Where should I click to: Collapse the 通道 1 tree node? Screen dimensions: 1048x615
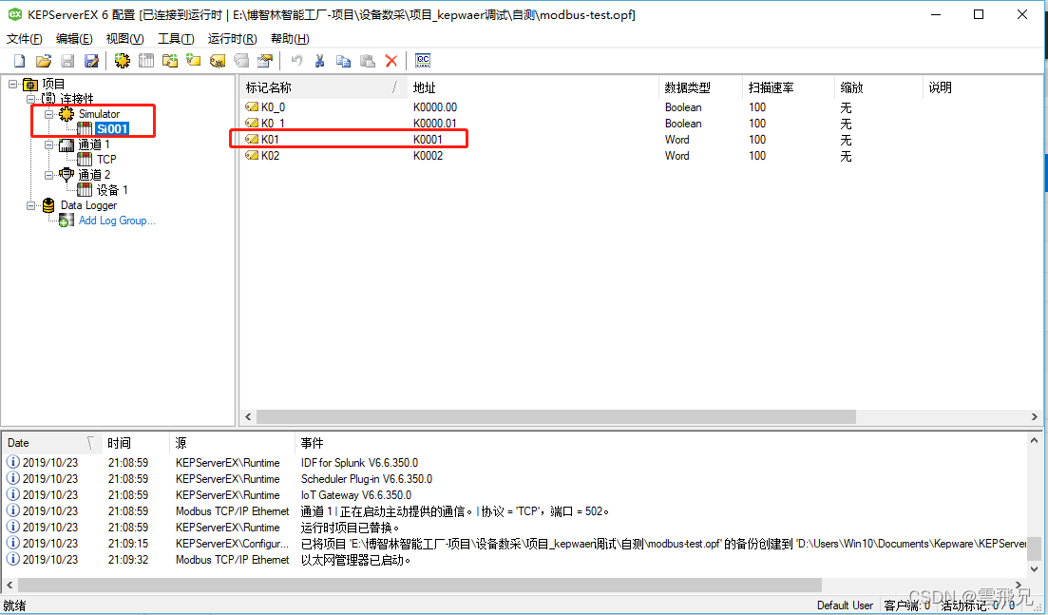48,144
